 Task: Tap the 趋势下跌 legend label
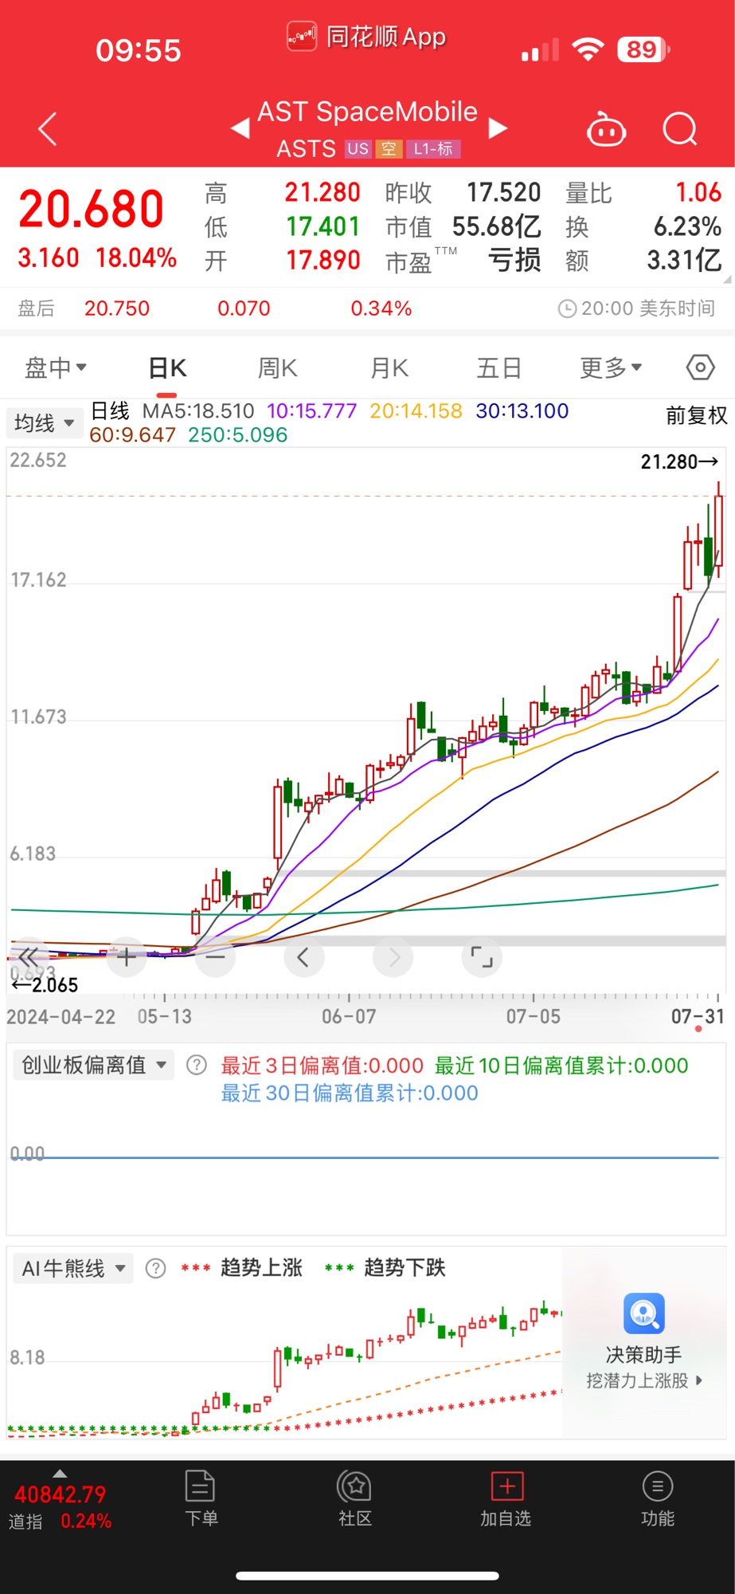pyautogui.click(x=405, y=1268)
